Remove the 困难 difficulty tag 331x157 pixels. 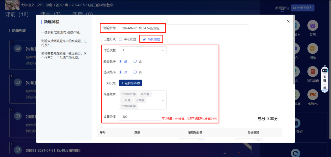tap(143, 100)
